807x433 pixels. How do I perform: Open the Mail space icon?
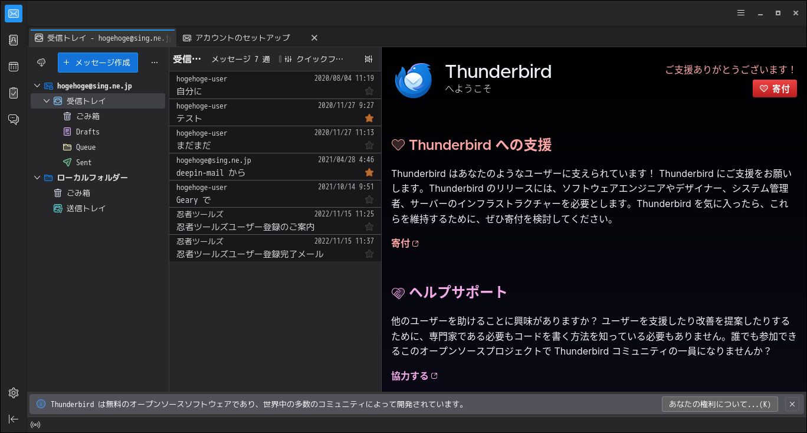click(x=14, y=14)
